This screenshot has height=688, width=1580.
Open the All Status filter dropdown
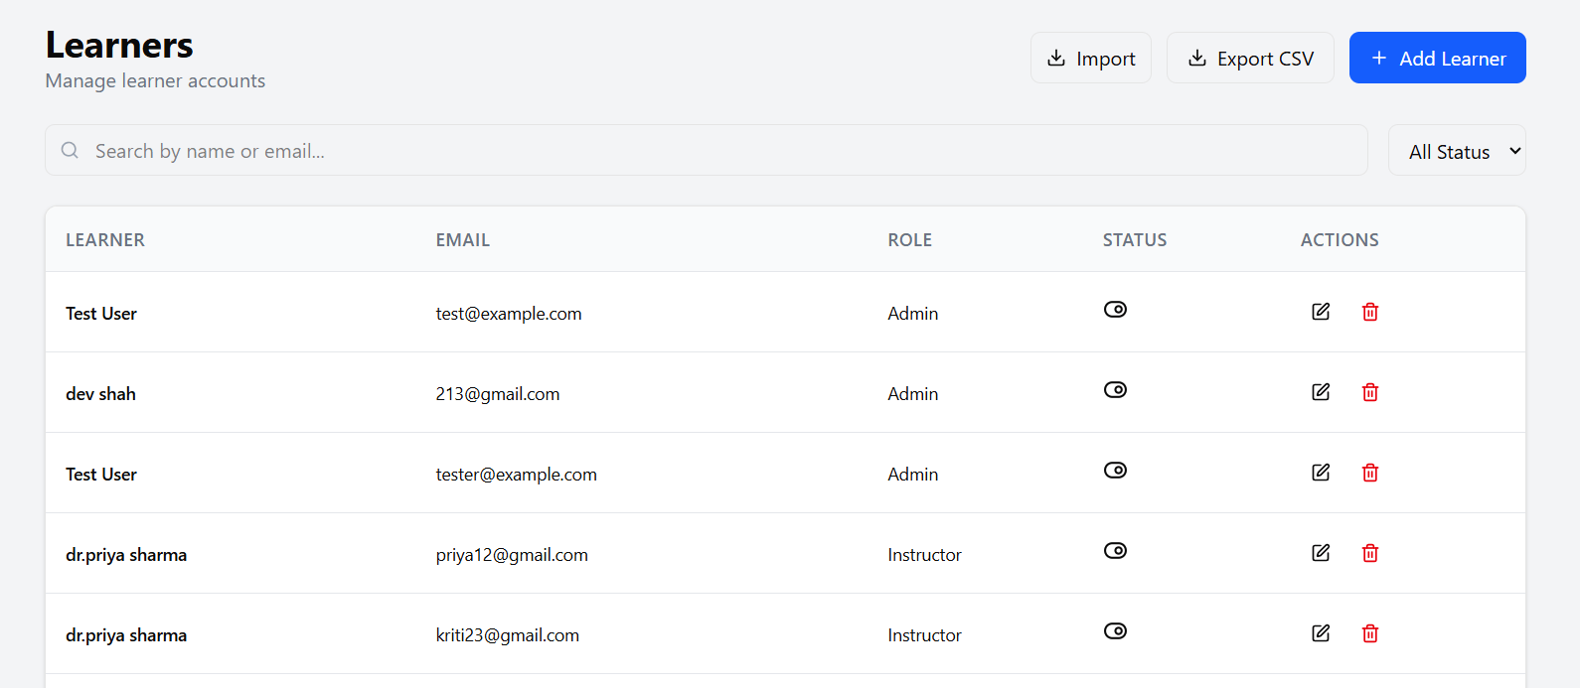[x=1457, y=151]
